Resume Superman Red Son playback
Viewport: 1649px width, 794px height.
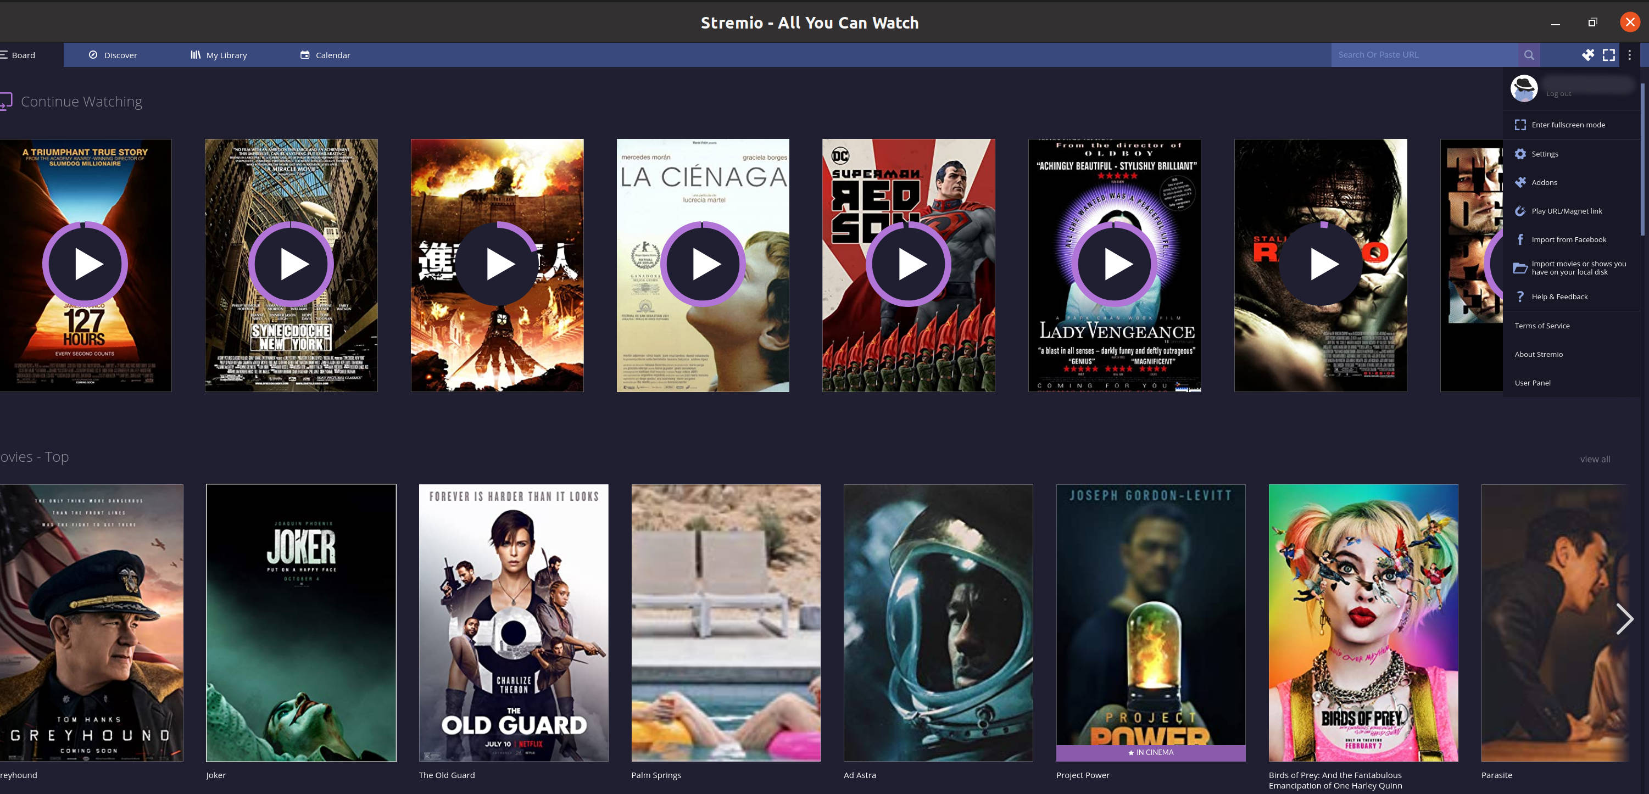[909, 264]
